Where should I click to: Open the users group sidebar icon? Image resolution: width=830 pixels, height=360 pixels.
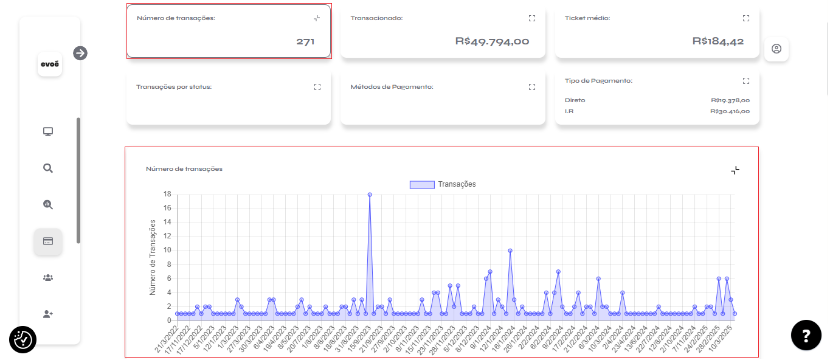(48, 277)
